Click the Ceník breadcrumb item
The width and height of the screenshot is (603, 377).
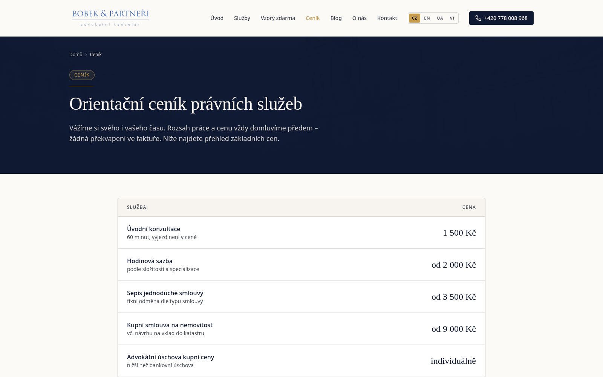coord(96,55)
